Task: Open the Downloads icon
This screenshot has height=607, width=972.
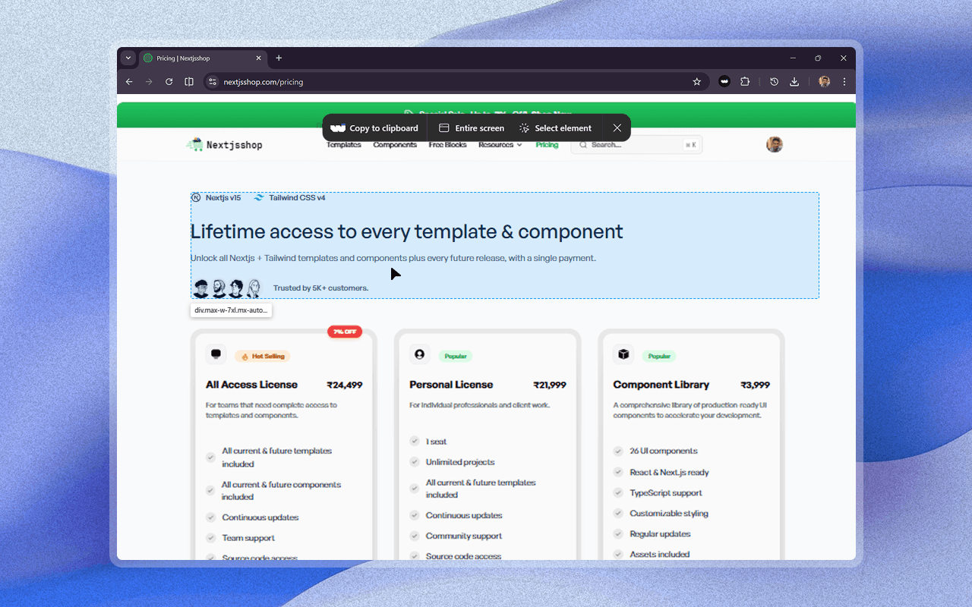Action: pos(794,82)
